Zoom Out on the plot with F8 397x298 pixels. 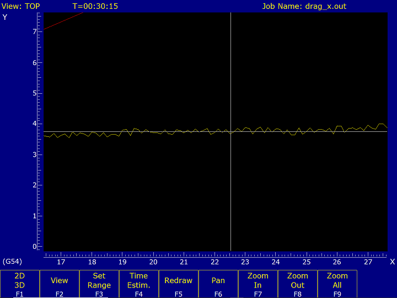[298, 284]
